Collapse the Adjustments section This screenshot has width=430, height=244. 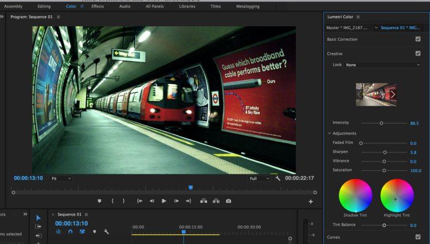click(x=329, y=133)
